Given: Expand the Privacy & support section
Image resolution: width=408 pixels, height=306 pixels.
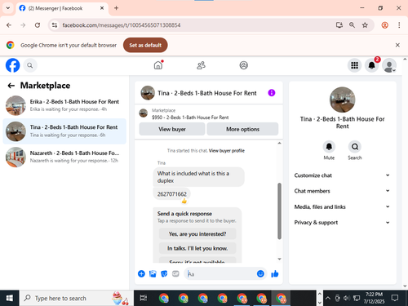Looking at the screenshot, I should (342, 223).
